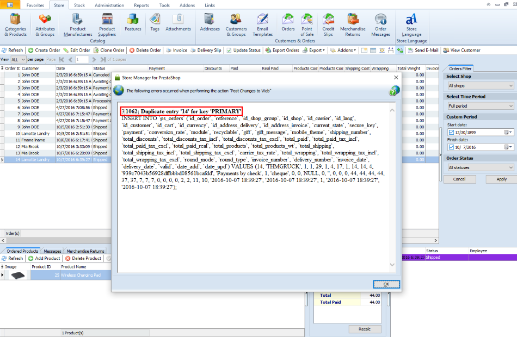The width and height of the screenshot is (517, 337).
Task: Open Product Suppliers from the ribbon
Action: [107, 24]
